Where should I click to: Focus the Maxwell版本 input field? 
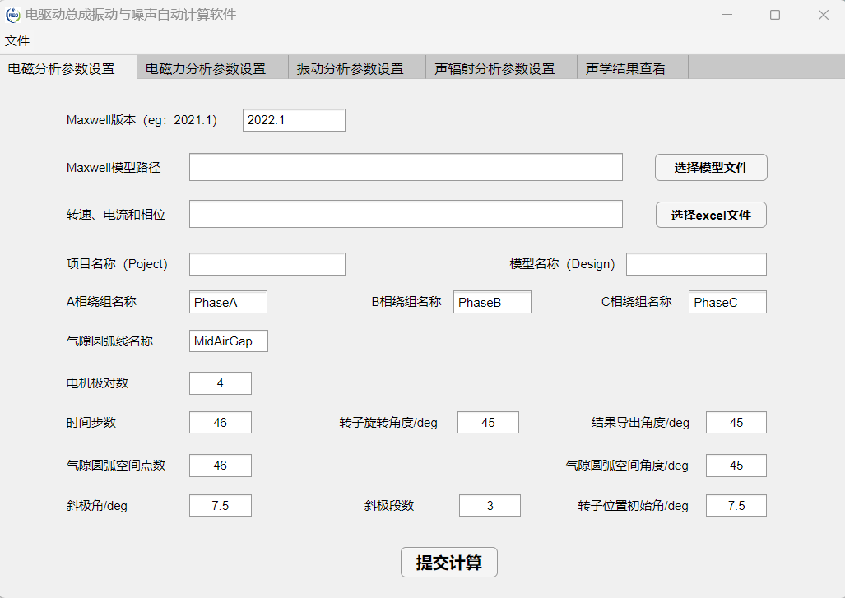294,120
